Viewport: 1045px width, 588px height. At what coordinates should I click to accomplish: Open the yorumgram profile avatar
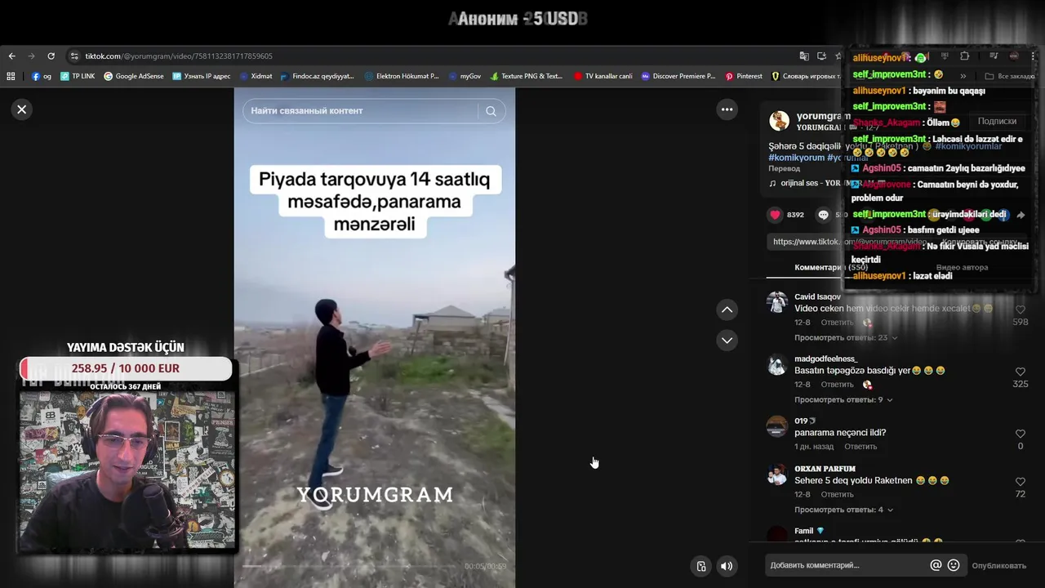[779, 121]
